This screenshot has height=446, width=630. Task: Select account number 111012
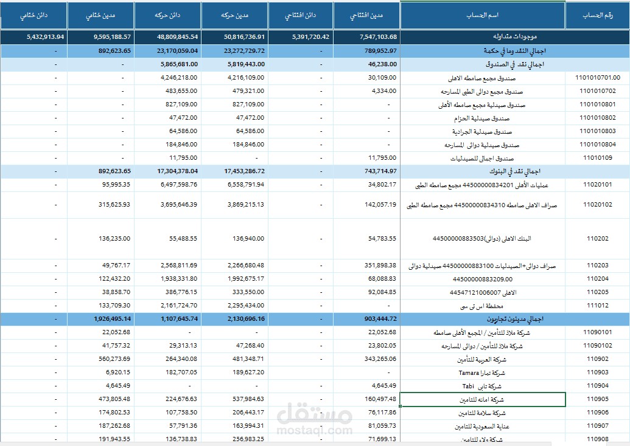pos(598,305)
